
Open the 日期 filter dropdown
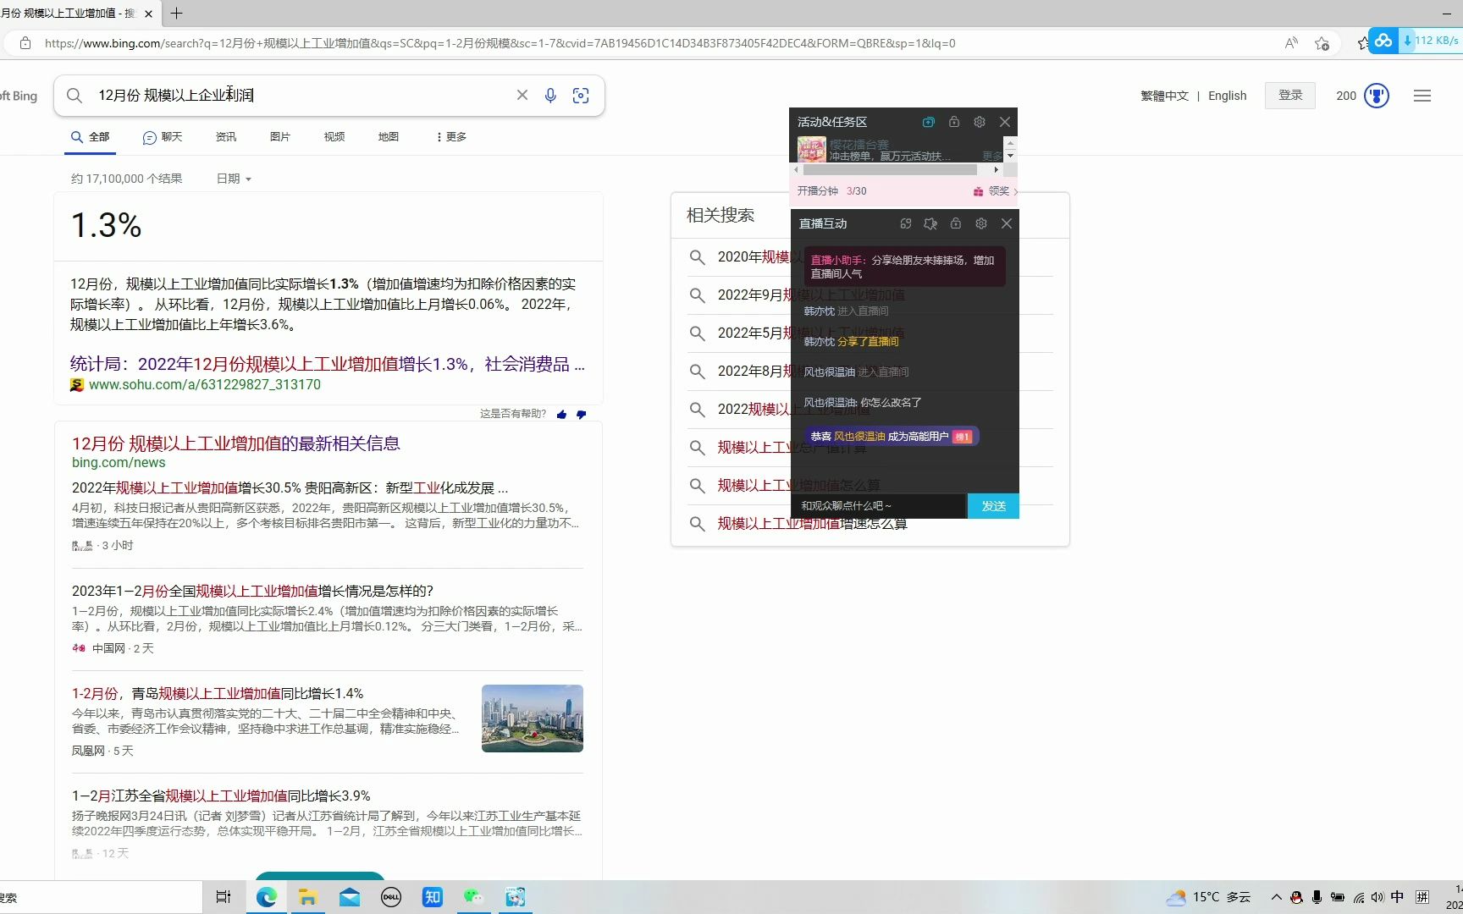pos(234,179)
